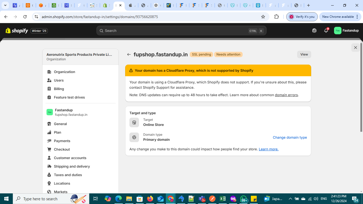The width and height of the screenshot is (363, 204).
Task: Click the Primary domain globe icon
Action: click(x=134, y=137)
